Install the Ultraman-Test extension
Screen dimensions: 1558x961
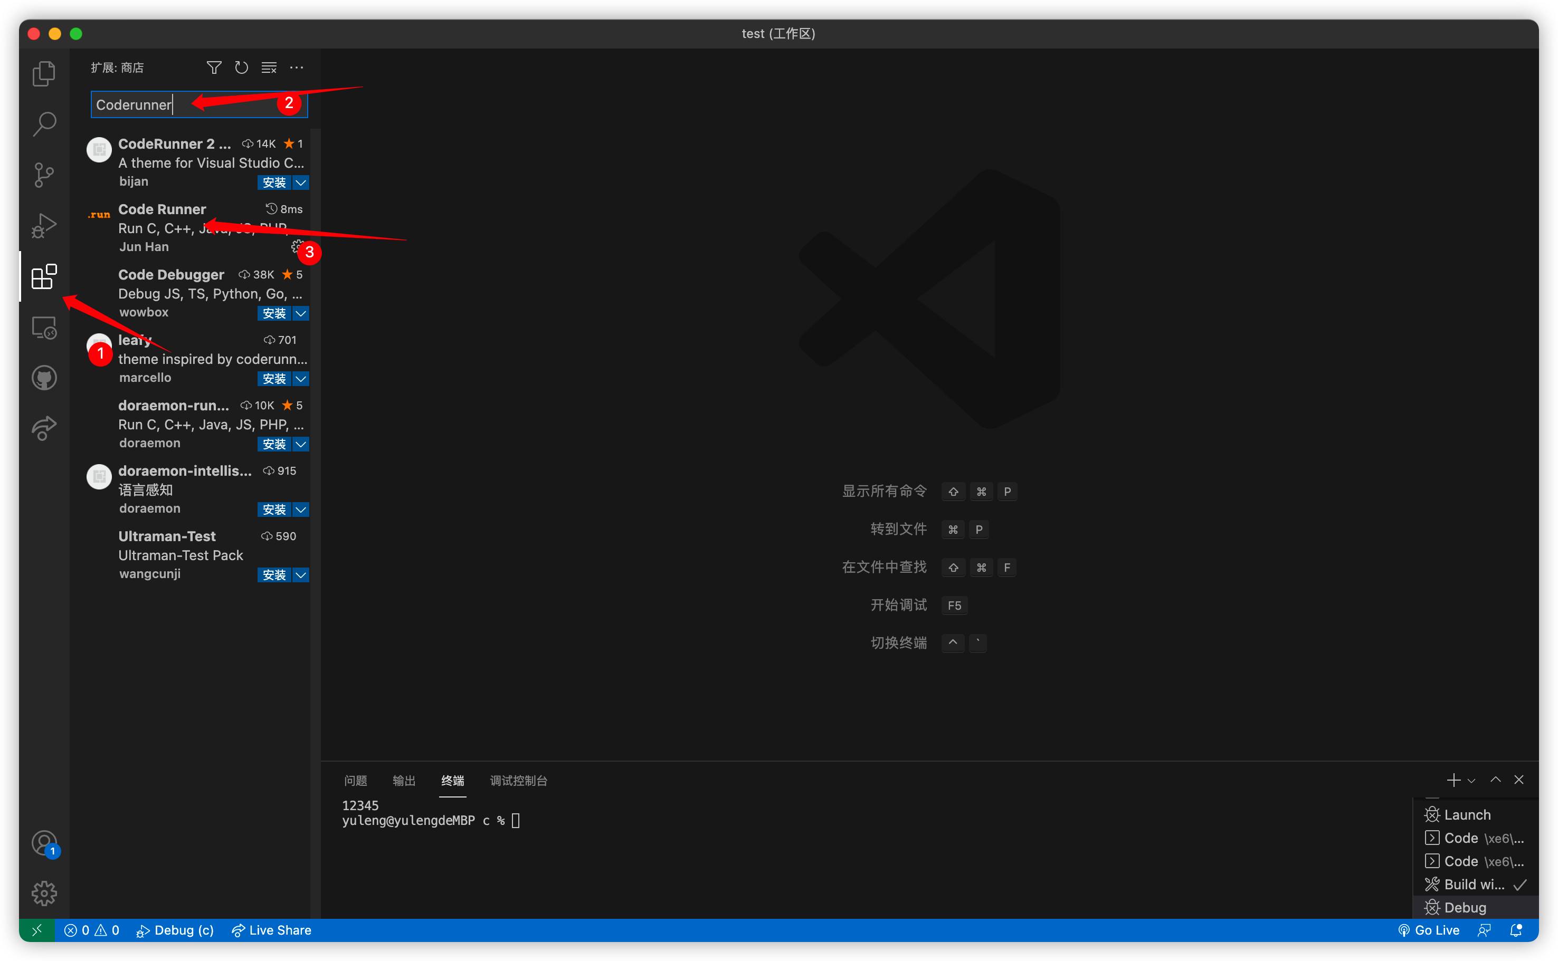274,574
